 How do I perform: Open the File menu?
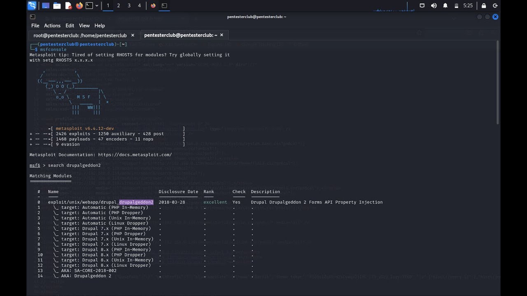pyautogui.click(x=35, y=25)
